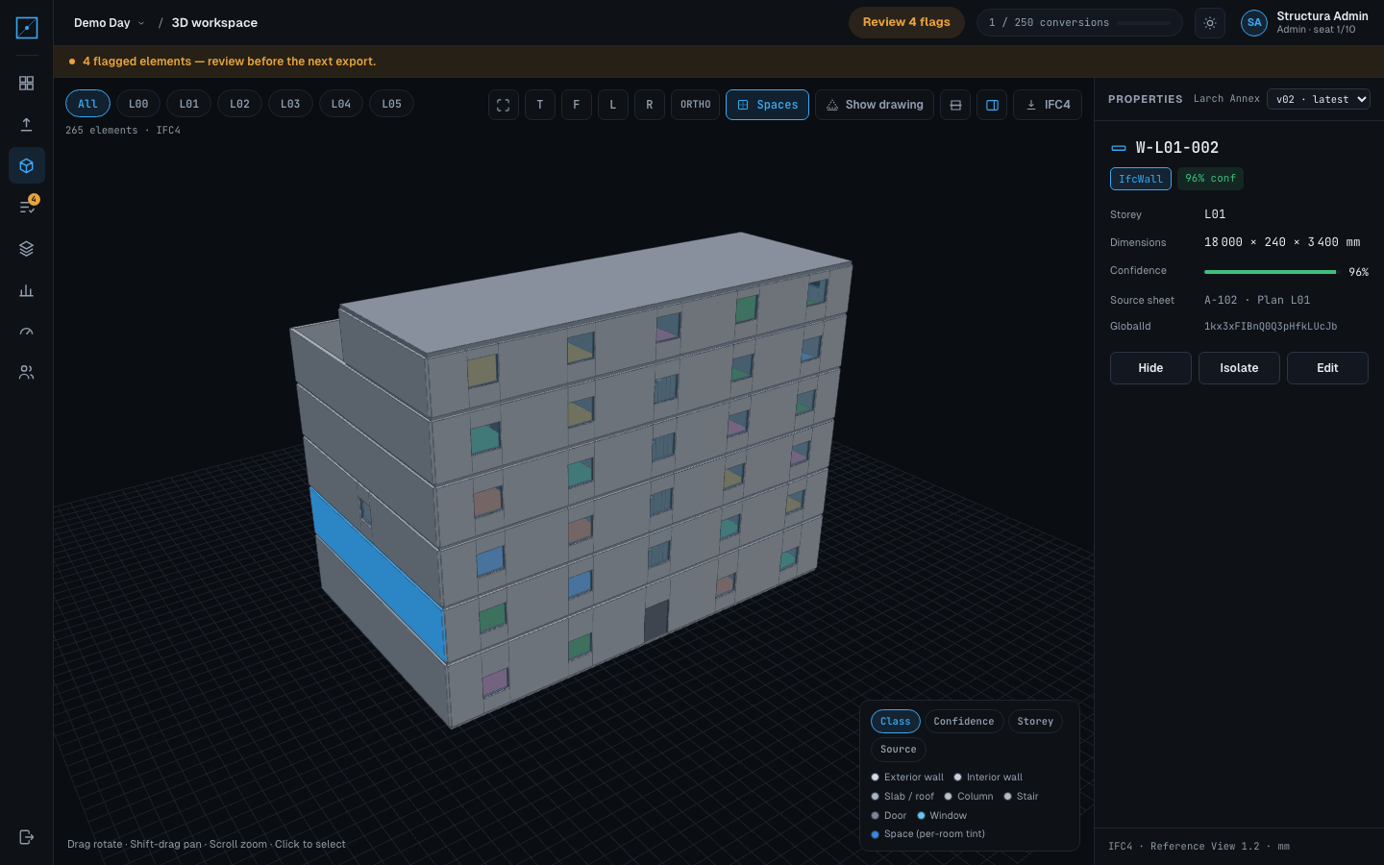Click the 1 / 250 conversions usage indicator
The image size is (1384, 865).
pyautogui.click(x=1079, y=23)
